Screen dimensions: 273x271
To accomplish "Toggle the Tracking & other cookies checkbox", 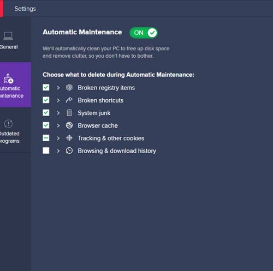I will point(46,138).
